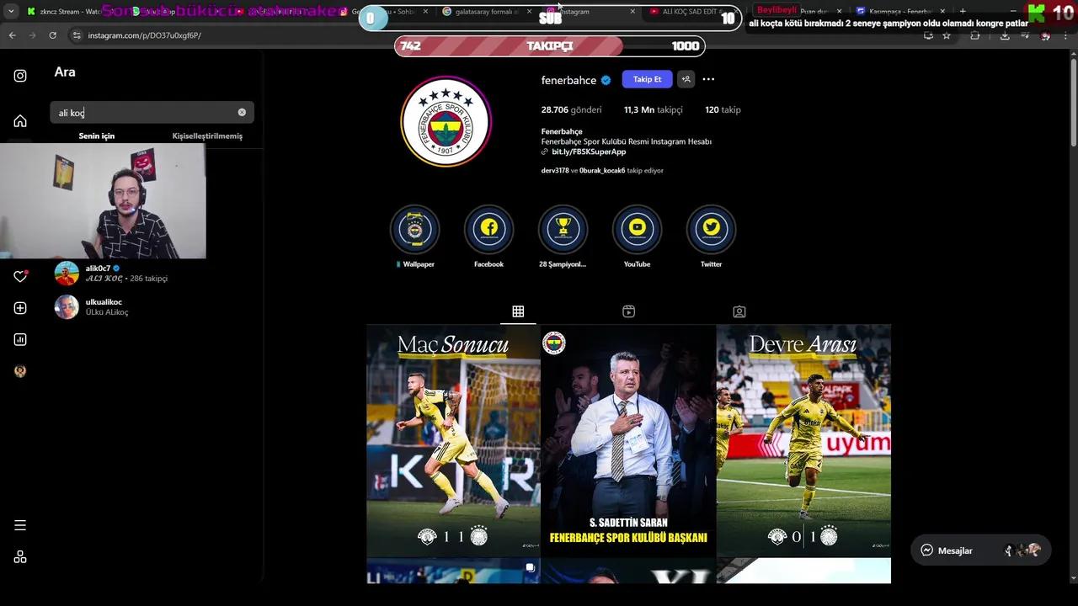This screenshot has height=606, width=1078.
Task: Click the '28.706 gönderi' post count
Action: [571, 109]
